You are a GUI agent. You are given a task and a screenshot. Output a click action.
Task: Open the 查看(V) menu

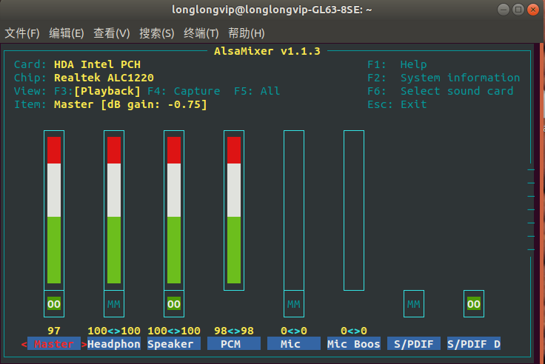pyautogui.click(x=112, y=33)
